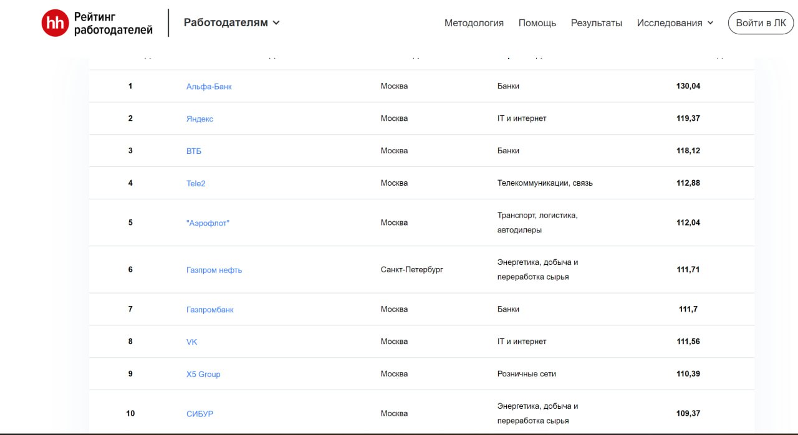Click the Аэрофлот row in the table
This screenshot has width=798, height=435.
208,222
